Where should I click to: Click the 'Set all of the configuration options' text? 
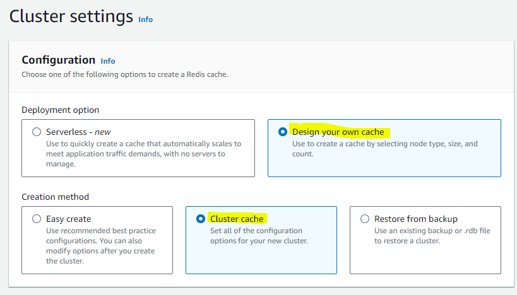click(x=259, y=236)
